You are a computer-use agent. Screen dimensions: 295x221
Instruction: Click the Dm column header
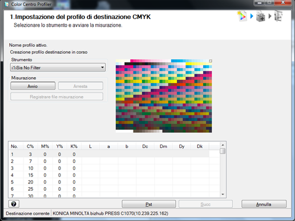(x=163, y=146)
